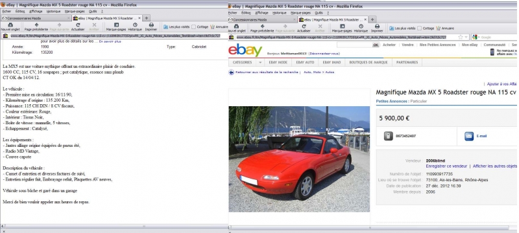Click Nouvel onglet icon in right window

coord(236,26)
